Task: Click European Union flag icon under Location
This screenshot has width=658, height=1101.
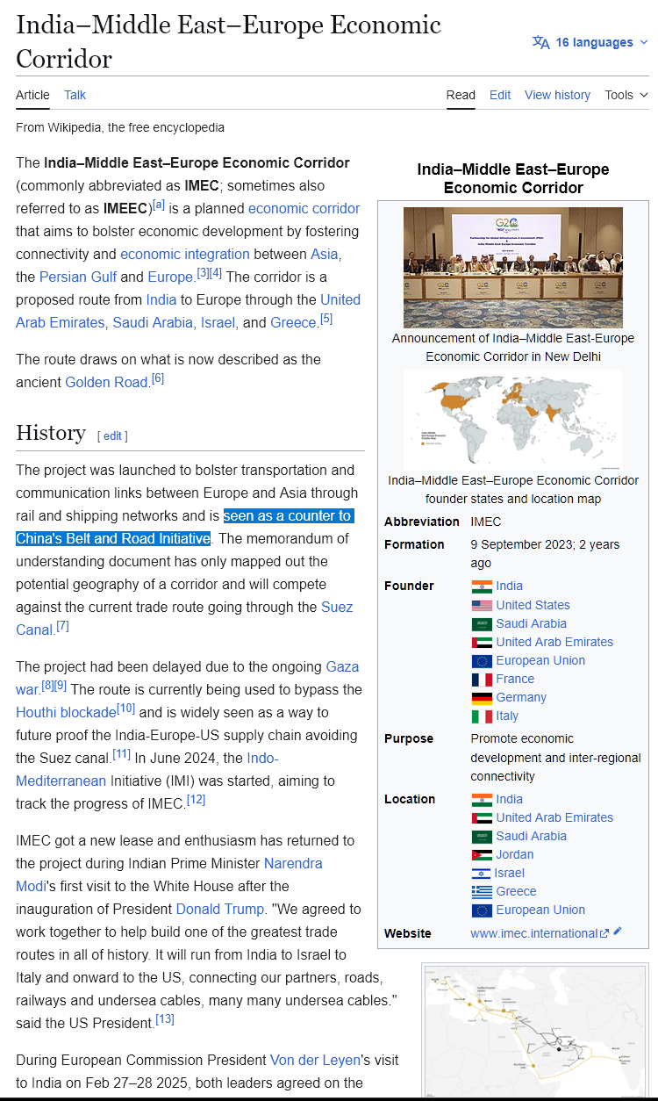Action: [482, 910]
